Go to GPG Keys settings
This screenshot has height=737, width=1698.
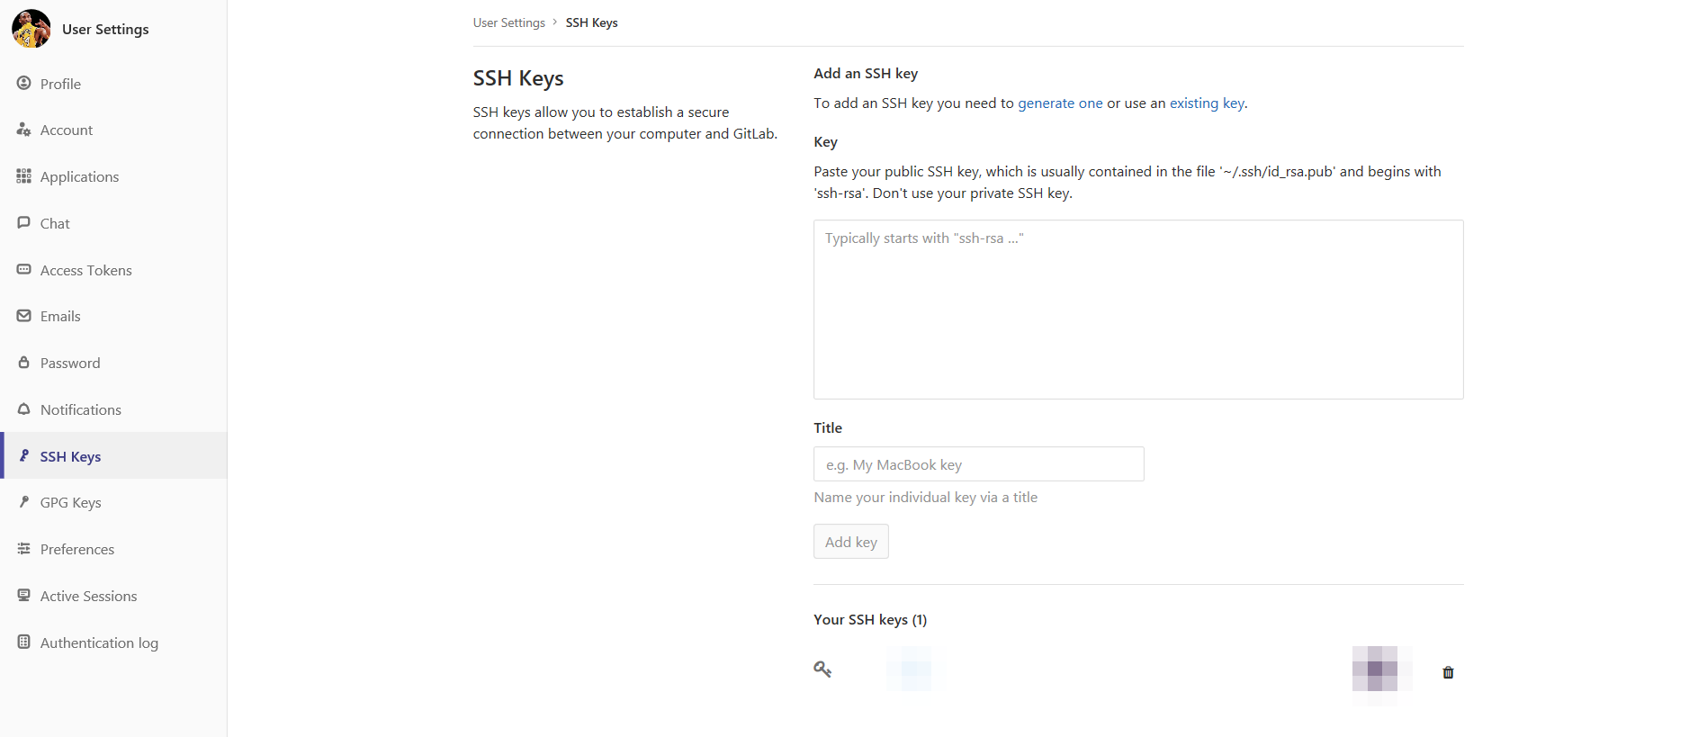(70, 503)
